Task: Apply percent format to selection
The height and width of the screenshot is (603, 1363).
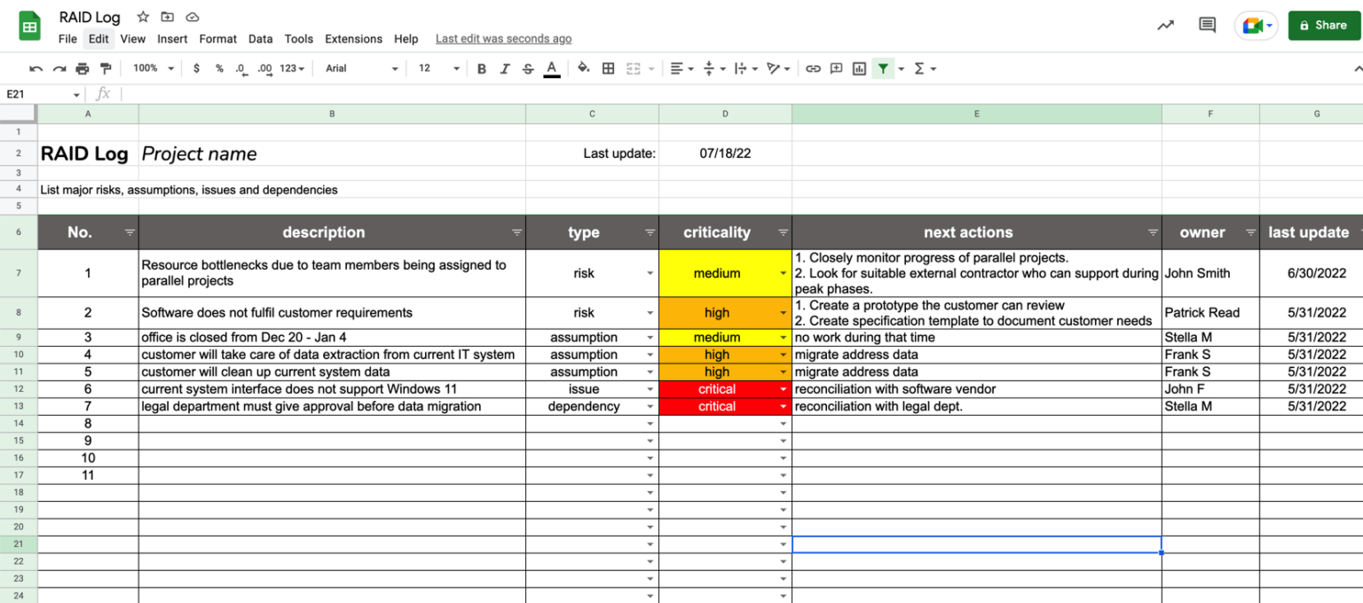Action: coord(217,67)
